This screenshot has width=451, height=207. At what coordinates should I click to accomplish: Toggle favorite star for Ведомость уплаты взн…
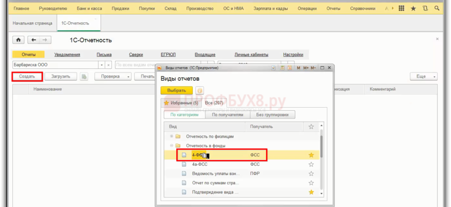(311, 173)
